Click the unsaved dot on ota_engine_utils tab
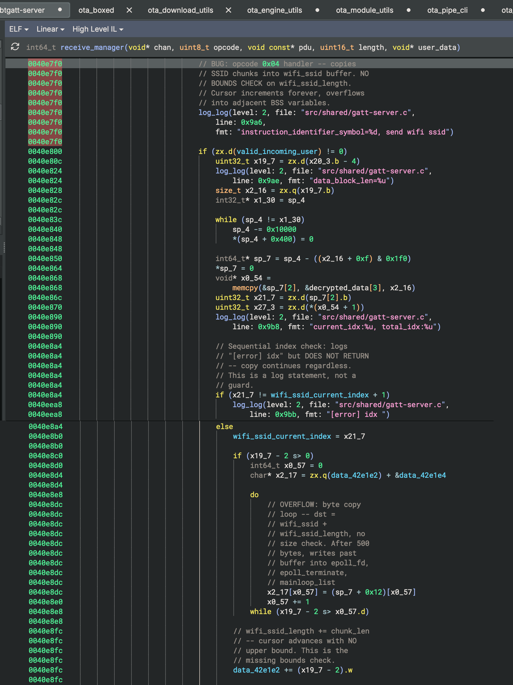Screen dimensions: 513x685 (x=317, y=10)
